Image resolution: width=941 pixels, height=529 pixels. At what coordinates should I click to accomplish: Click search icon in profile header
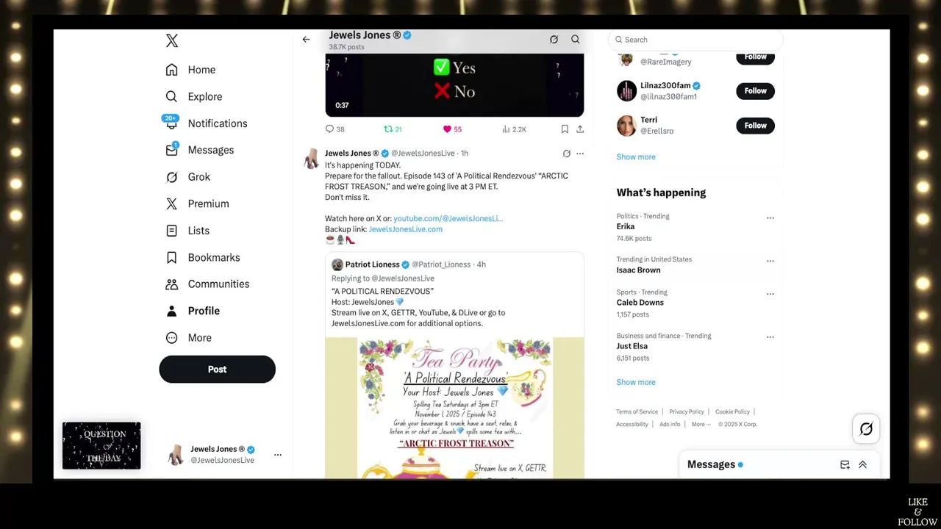(576, 40)
